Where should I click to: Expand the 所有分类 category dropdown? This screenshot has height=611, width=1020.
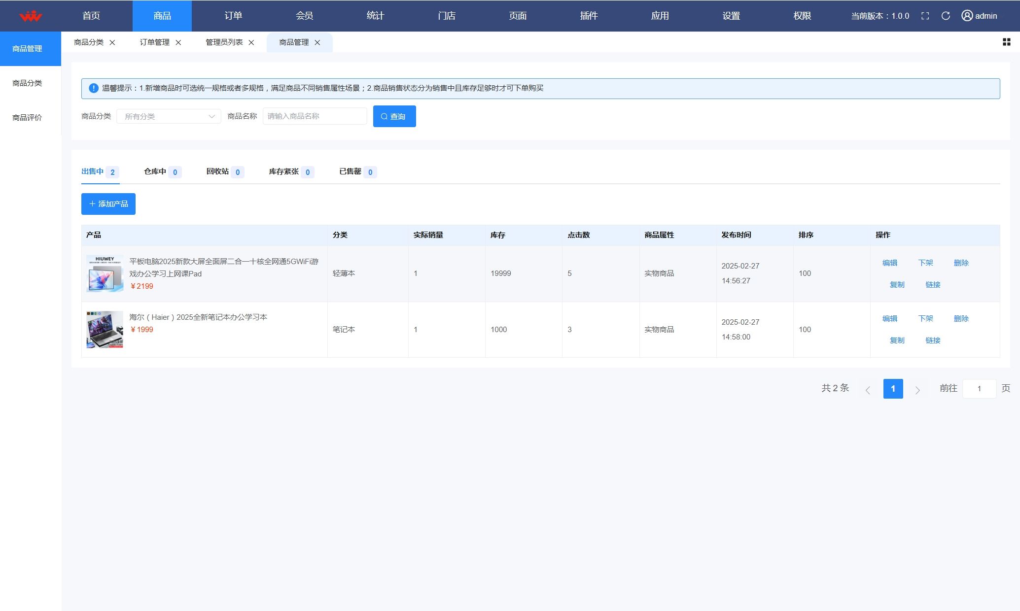[x=169, y=116]
